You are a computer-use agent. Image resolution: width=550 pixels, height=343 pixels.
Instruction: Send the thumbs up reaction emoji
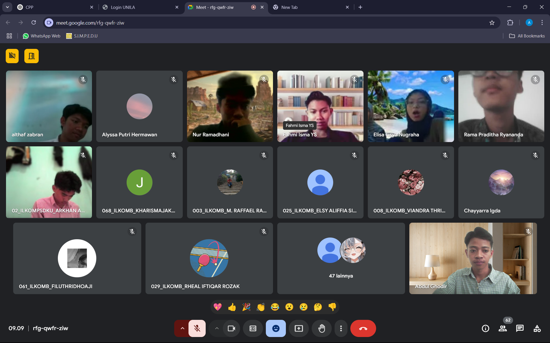click(x=232, y=307)
